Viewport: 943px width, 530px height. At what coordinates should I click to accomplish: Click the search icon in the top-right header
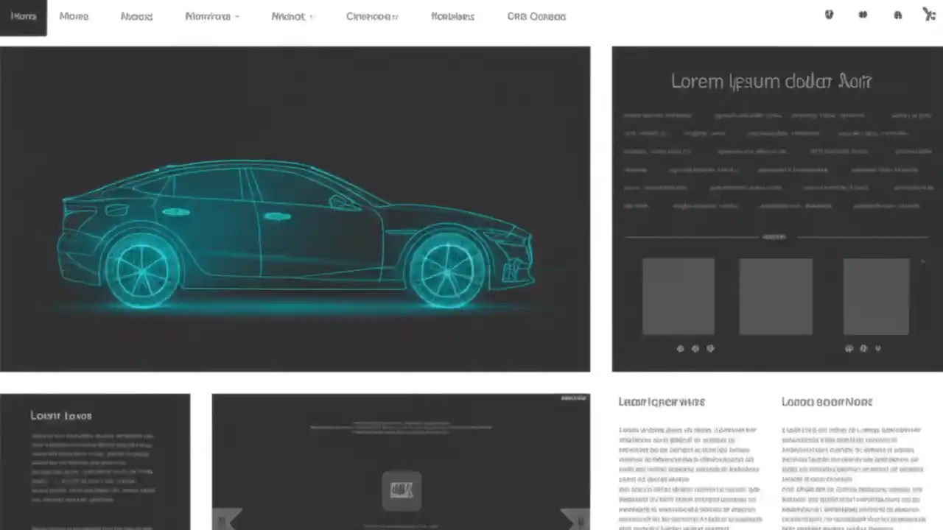(x=829, y=14)
